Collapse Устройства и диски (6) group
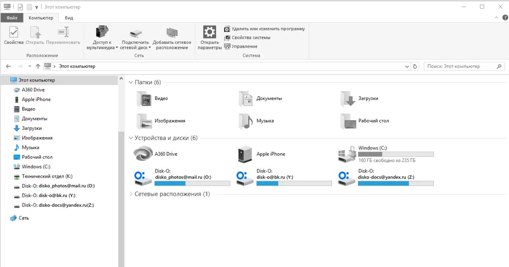 (131, 138)
